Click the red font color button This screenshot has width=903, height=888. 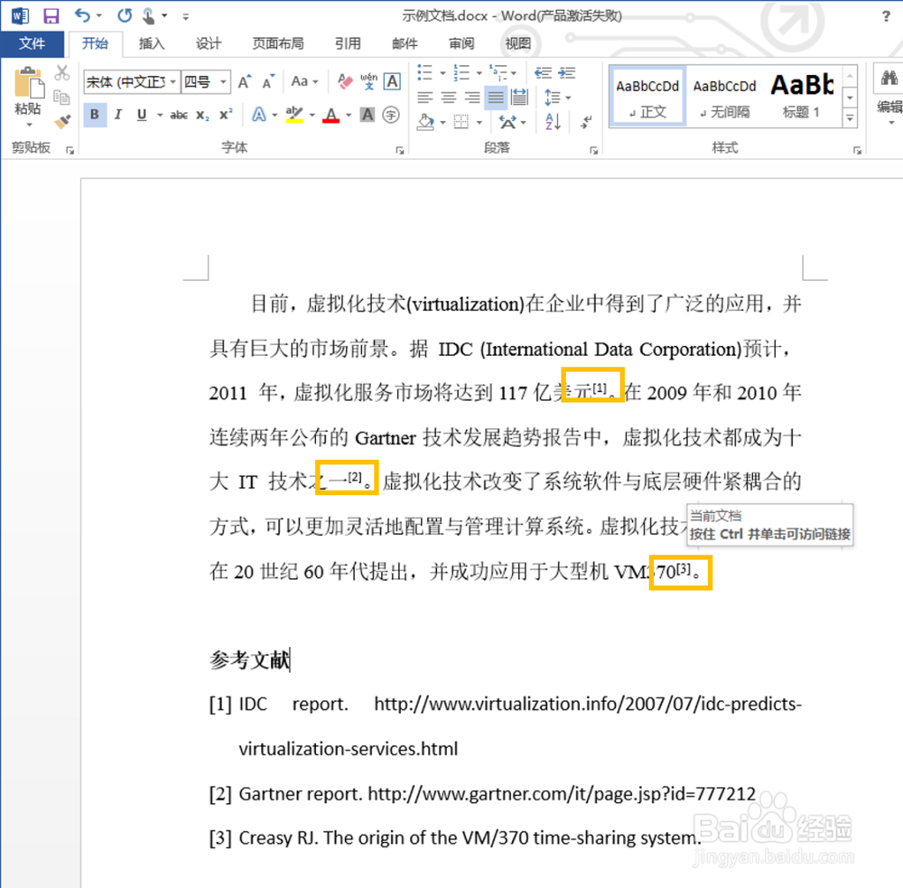tap(330, 116)
